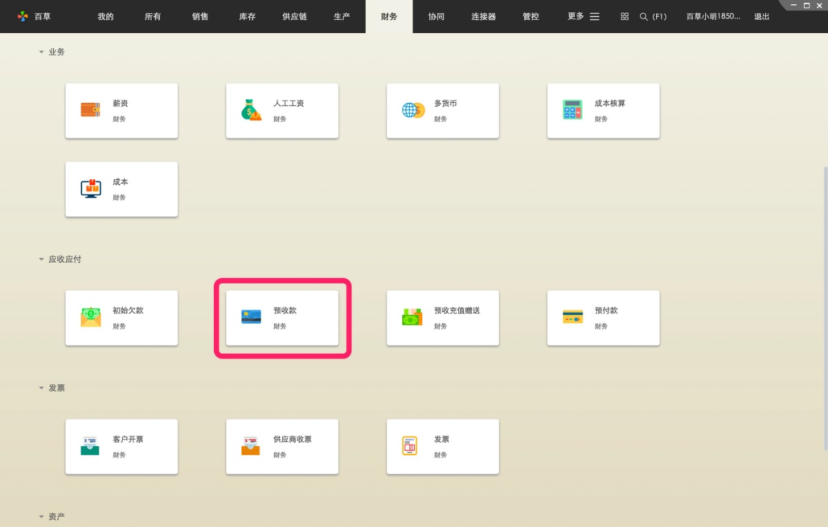
Task: Switch to the 连接器 tab
Action: [484, 17]
